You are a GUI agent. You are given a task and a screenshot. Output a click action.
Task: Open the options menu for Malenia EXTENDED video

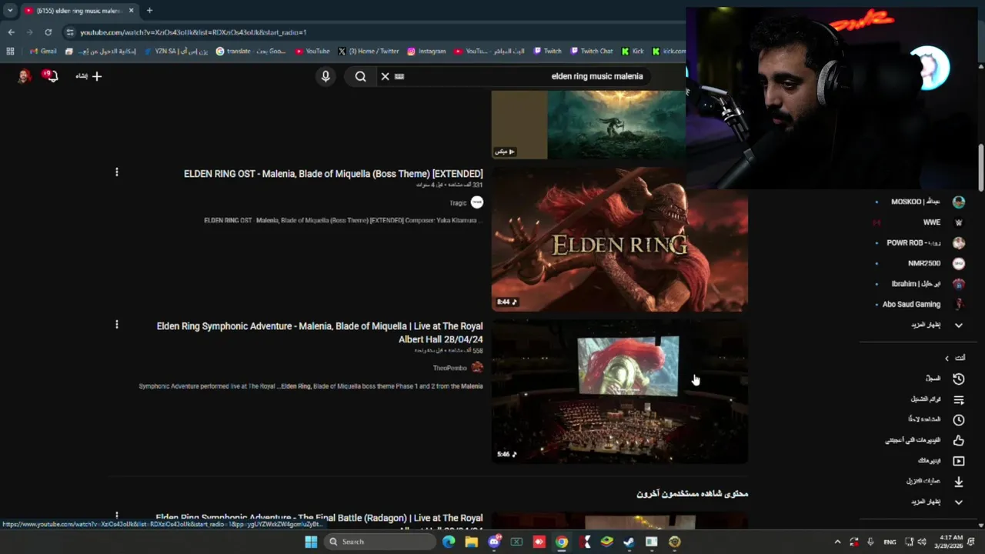pyautogui.click(x=117, y=172)
